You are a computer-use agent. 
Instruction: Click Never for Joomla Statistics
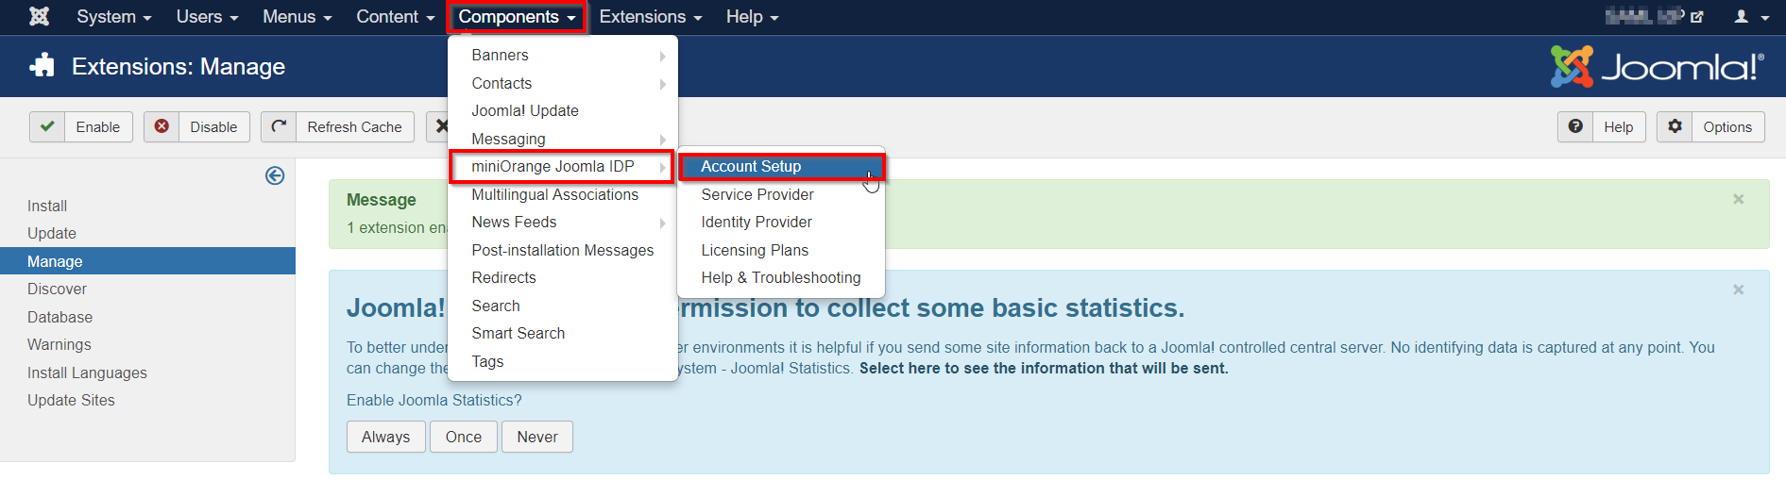coord(537,437)
